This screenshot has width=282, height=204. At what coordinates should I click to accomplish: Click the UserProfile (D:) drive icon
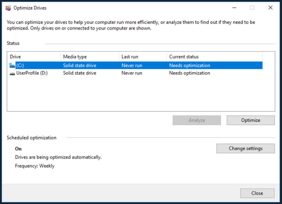pyautogui.click(x=12, y=73)
